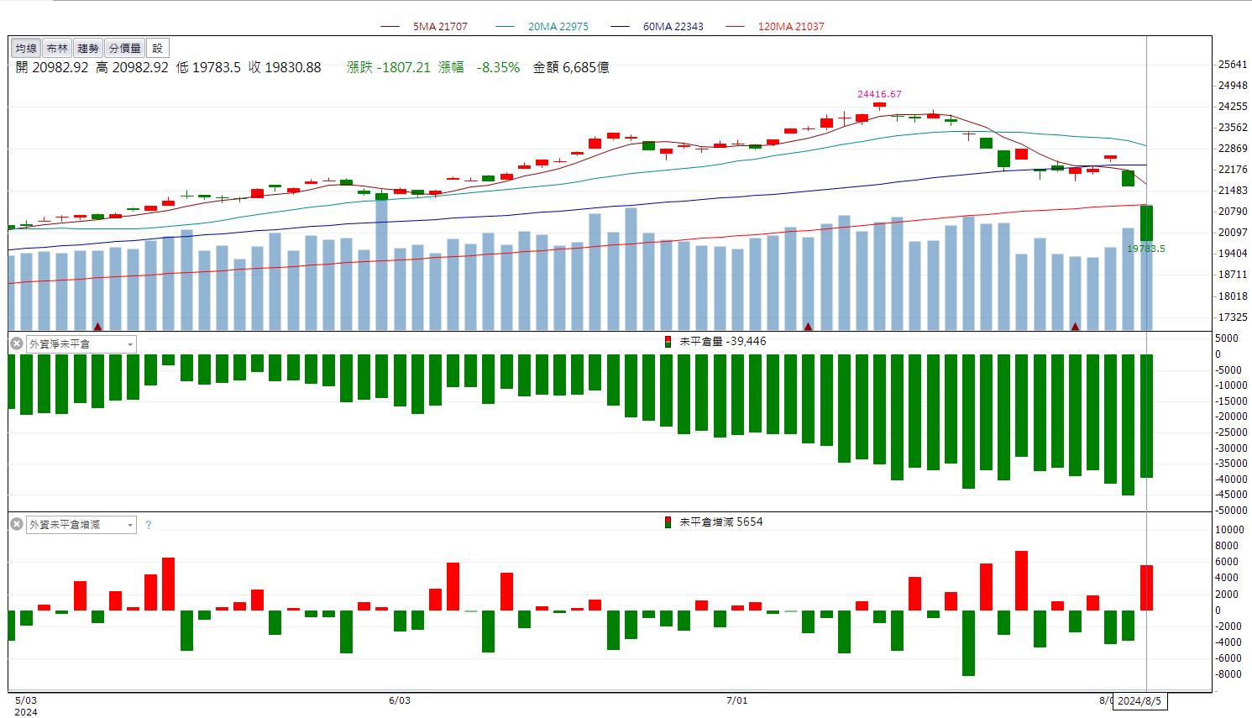Toggle the 20MA 22975 legend line
Viewport: 1252px width, 718px height.
click(542, 26)
